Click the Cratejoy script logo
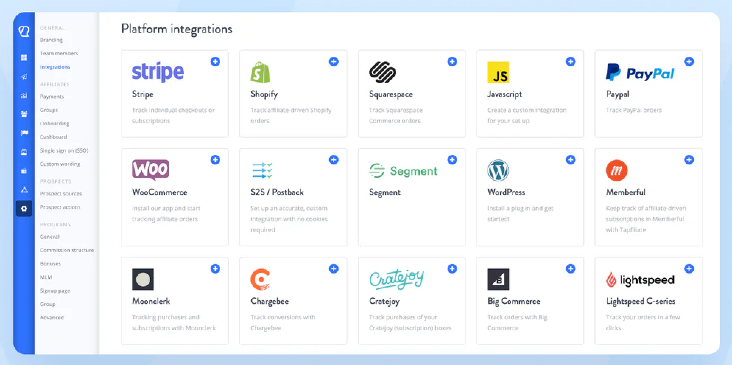Screen dimensions: 732x365 [397, 279]
